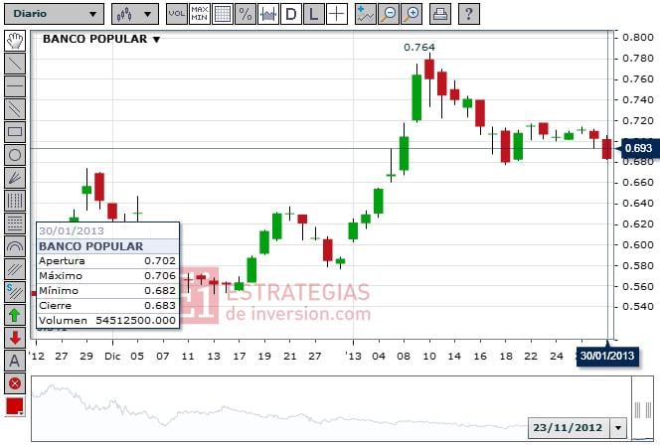Viewport: 660px width, 445px height.
Task: Place a red down arrow marker
Action: pyautogui.click(x=15, y=338)
